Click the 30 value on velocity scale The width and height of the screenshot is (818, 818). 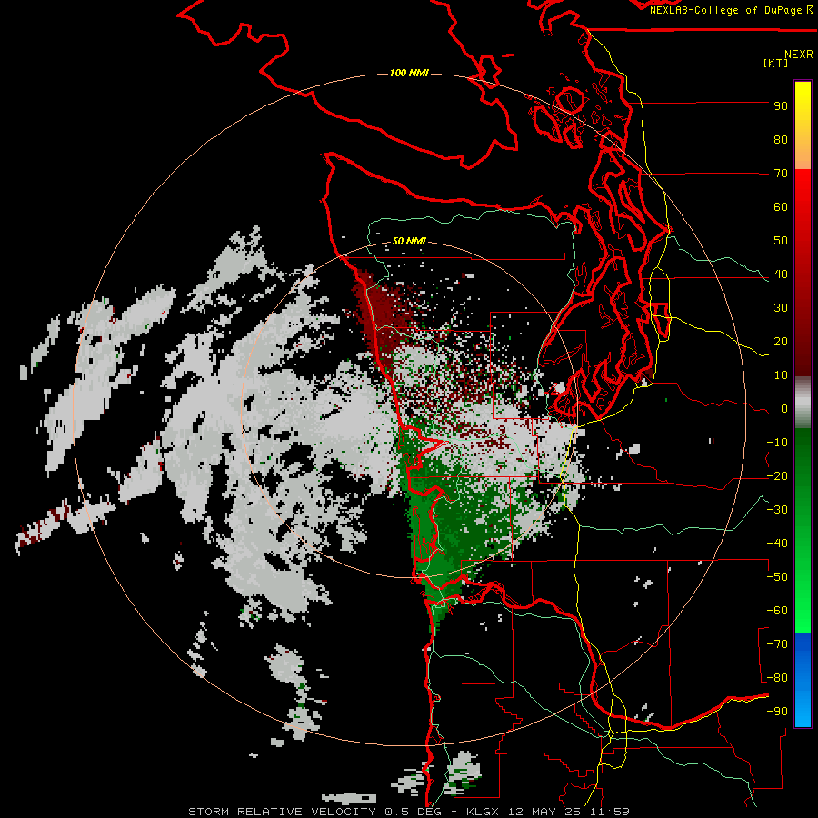tap(781, 308)
